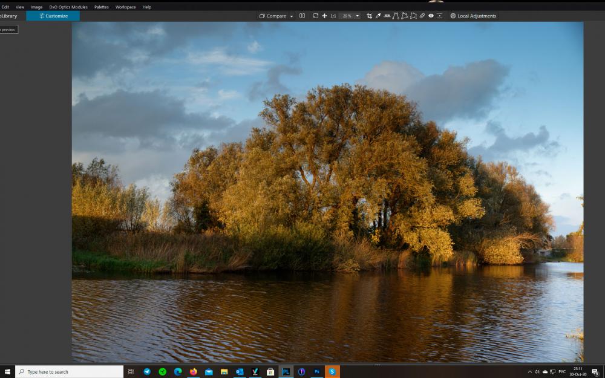Open the Image menu

tap(37, 7)
